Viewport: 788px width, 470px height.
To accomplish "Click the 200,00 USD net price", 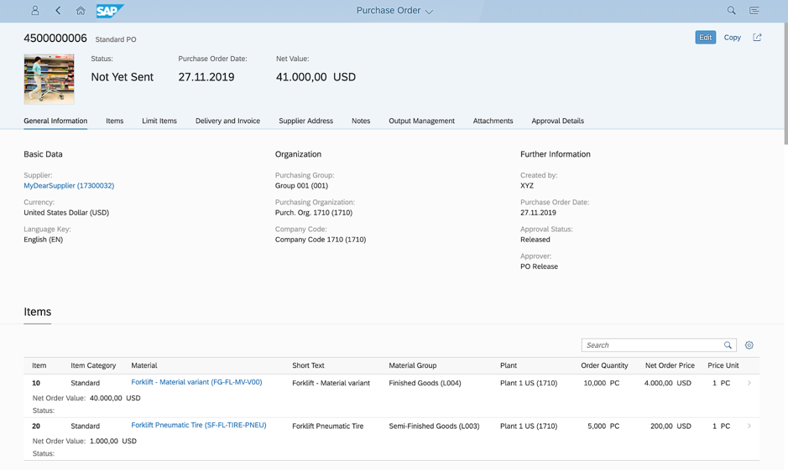I will (671, 426).
